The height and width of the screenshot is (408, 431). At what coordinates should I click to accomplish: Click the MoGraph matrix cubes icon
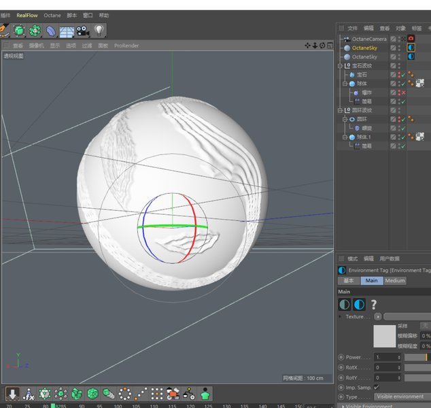tap(61, 394)
